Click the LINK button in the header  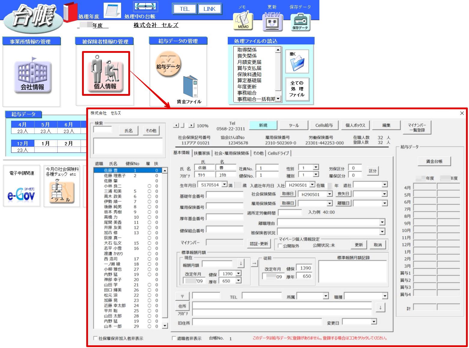[209, 9]
